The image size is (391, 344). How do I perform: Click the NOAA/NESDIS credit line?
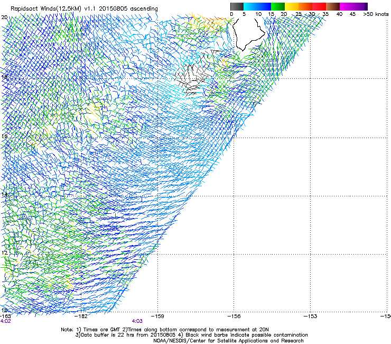click(228, 341)
